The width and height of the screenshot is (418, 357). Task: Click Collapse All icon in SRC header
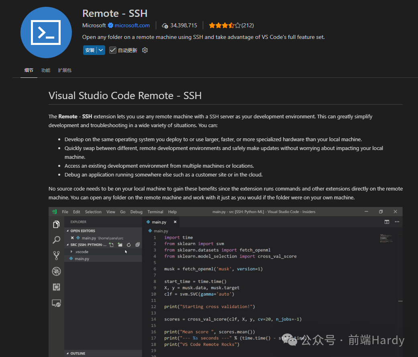coord(138,245)
